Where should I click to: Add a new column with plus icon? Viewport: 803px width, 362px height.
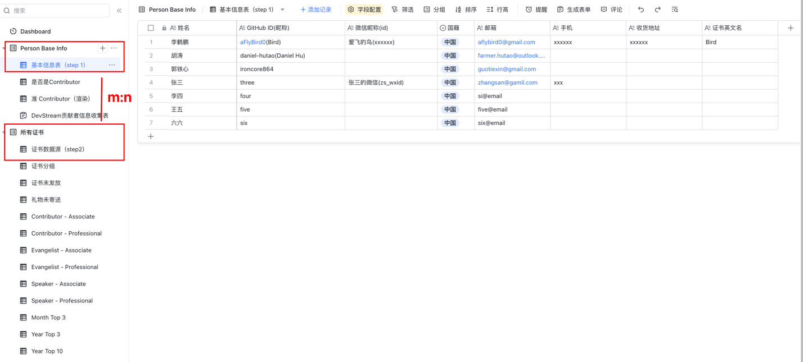tap(790, 28)
